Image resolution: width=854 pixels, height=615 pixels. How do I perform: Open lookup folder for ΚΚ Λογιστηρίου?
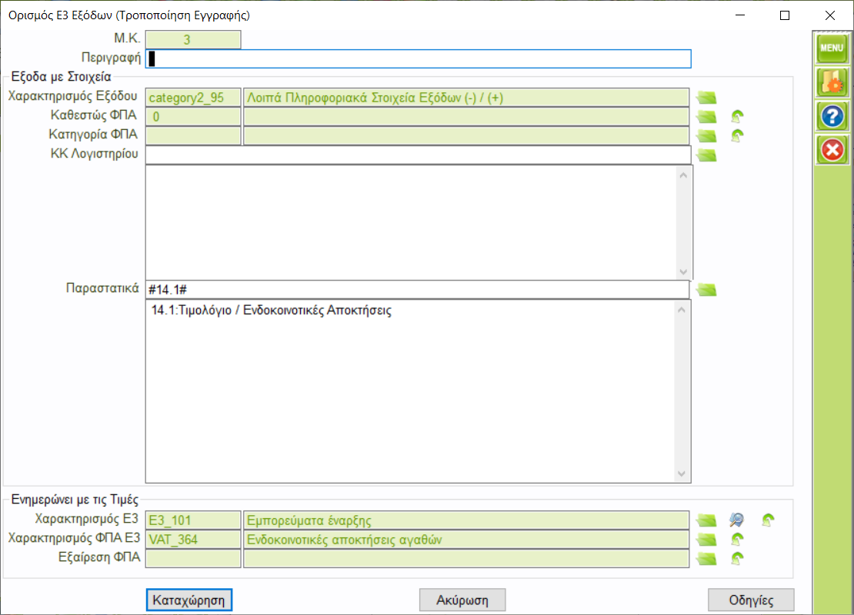(x=706, y=156)
